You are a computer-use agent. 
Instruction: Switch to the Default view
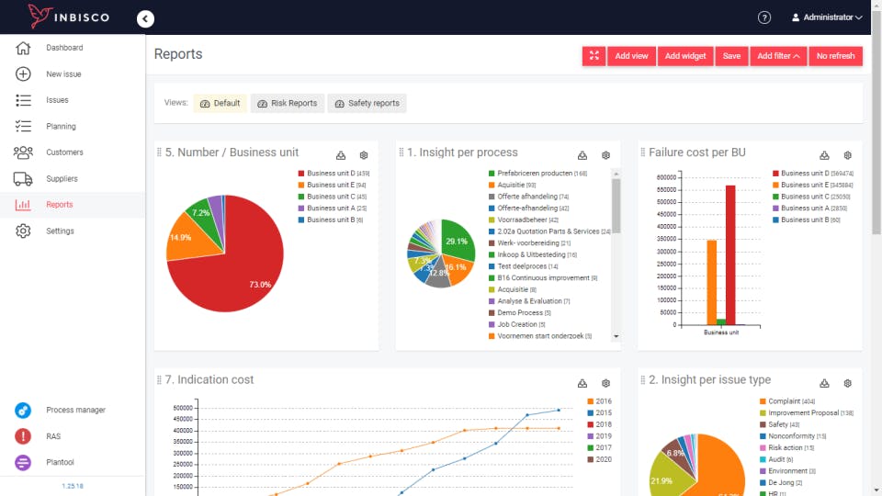pos(220,104)
